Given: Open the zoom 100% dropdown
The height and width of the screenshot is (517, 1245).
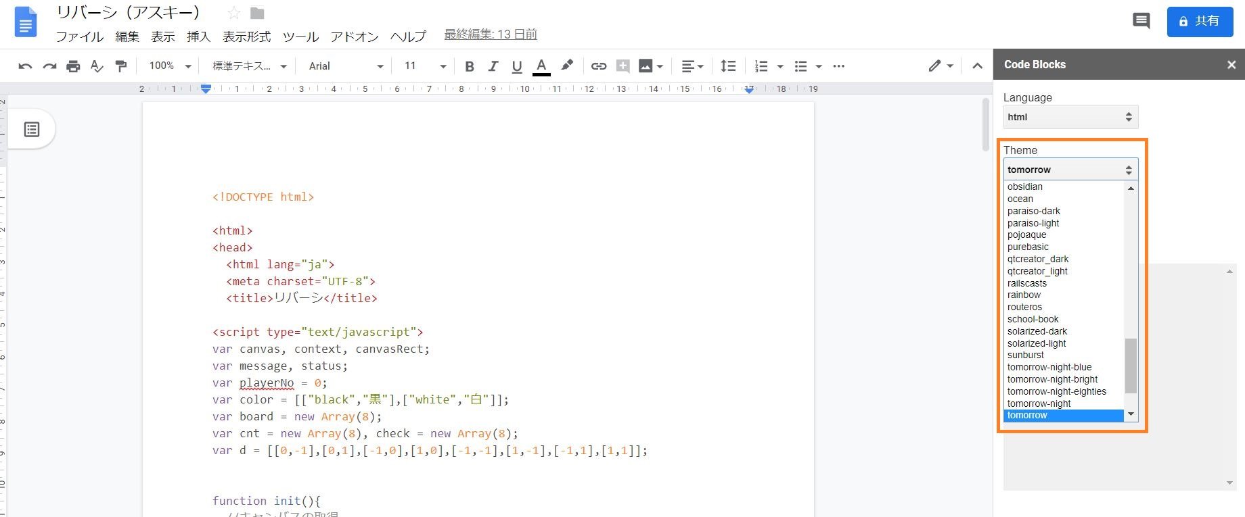Looking at the screenshot, I should [x=170, y=66].
